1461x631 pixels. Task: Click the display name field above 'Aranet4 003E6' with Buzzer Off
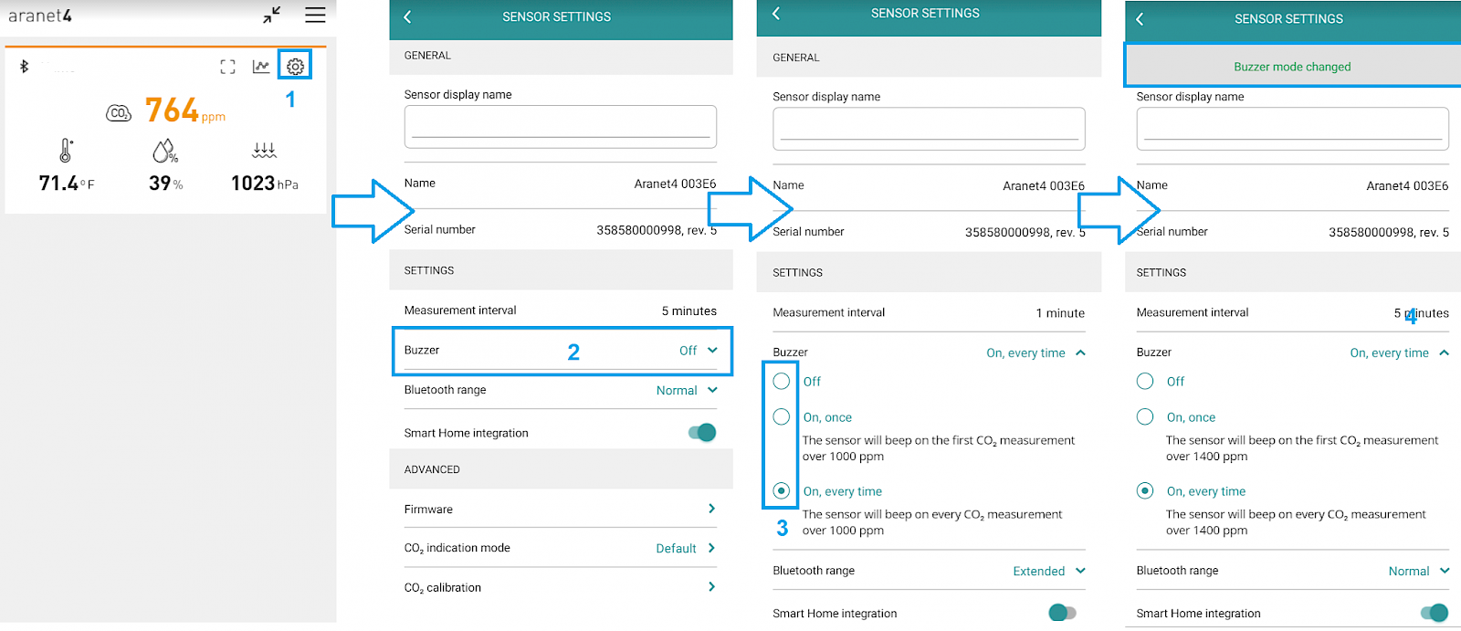coord(560,126)
